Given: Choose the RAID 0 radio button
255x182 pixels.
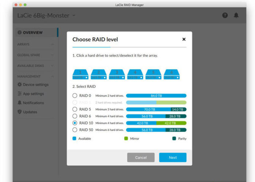Looking at the screenshot, I should (x=75, y=95).
